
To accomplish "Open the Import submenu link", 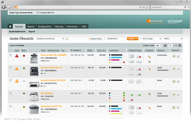I will click(x=32, y=32).
